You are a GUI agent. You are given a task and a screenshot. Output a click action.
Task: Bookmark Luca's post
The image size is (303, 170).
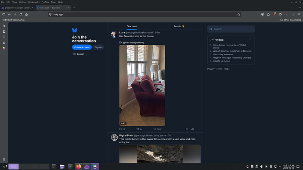(187, 129)
